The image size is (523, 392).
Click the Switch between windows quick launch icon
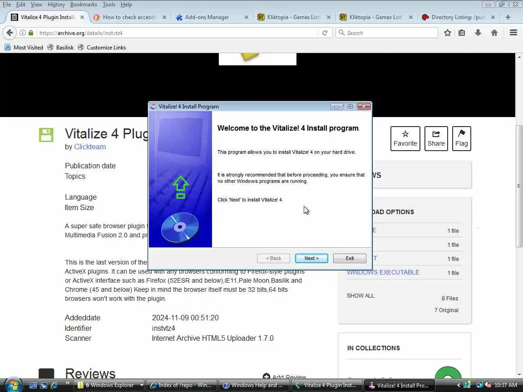click(44, 385)
